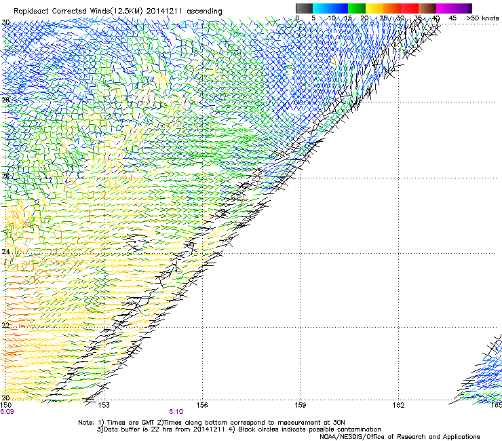Click longitude label '150' on bottom axis
This screenshot has width=502, height=441.
pyautogui.click(x=6, y=405)
